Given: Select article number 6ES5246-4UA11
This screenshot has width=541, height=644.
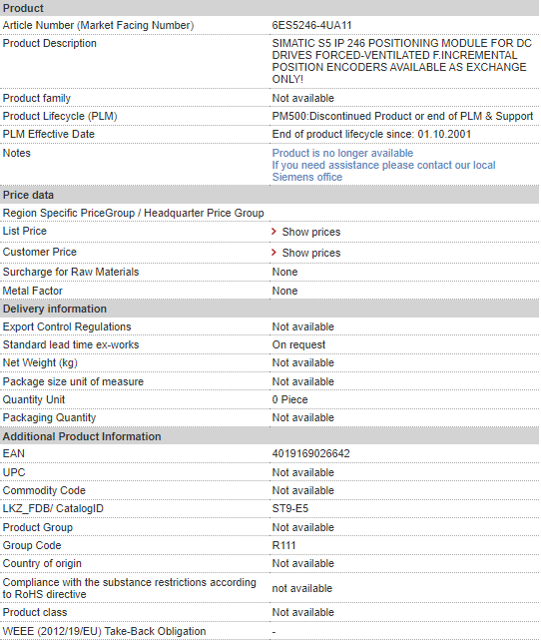Looking at the screenshot, I should coord(311,25).
